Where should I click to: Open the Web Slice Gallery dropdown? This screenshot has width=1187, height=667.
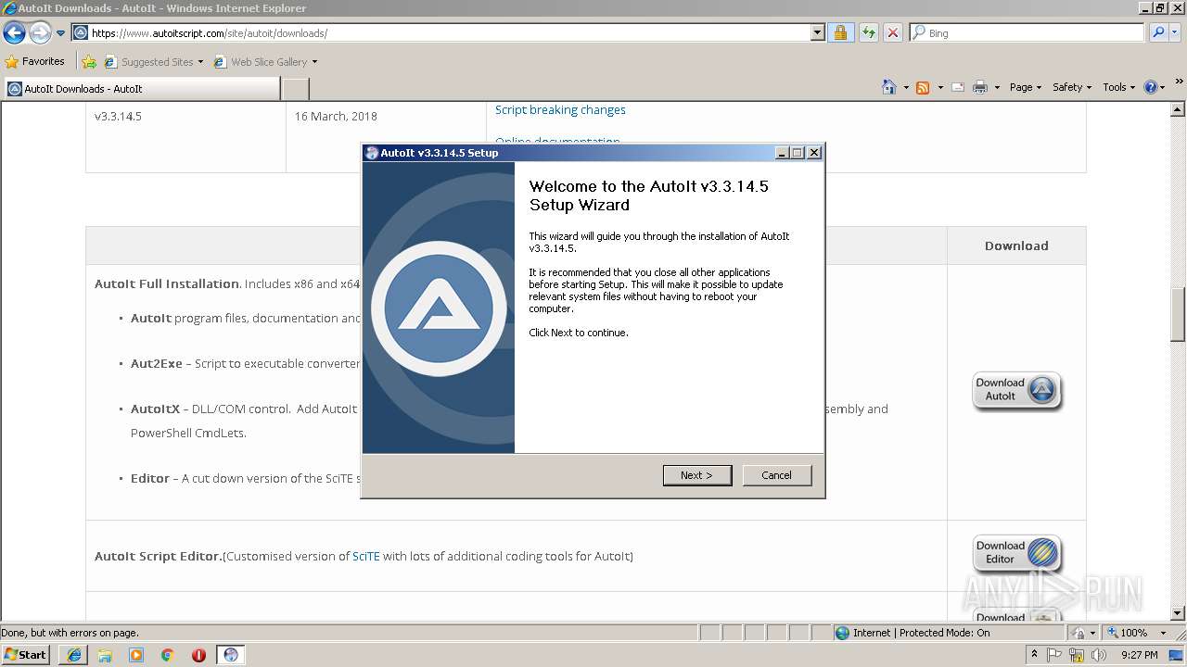pyautogui.click(x=265, y=62)
